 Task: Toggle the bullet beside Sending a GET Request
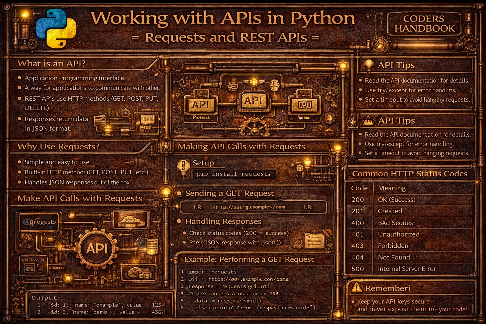pos(180,193)
